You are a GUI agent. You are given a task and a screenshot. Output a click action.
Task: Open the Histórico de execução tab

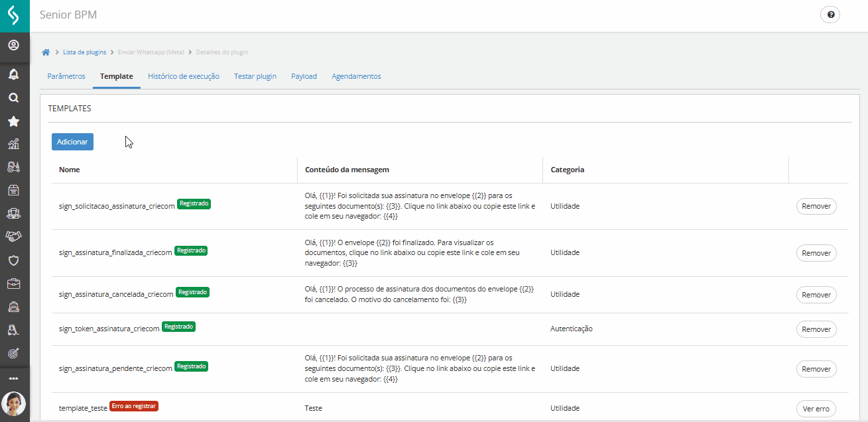184,76
